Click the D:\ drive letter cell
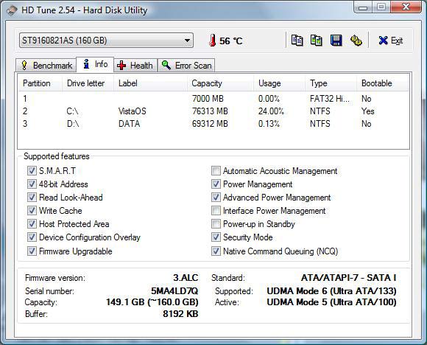Screen dimensions: 427x345 point(73,124)
